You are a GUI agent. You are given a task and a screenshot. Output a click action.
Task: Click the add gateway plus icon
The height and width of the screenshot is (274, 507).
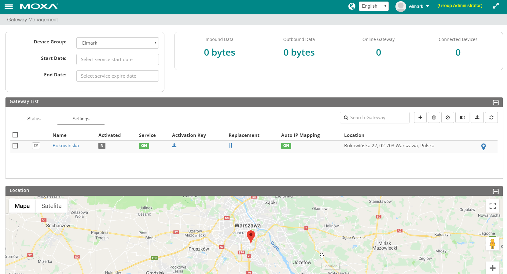click(420, 118)
